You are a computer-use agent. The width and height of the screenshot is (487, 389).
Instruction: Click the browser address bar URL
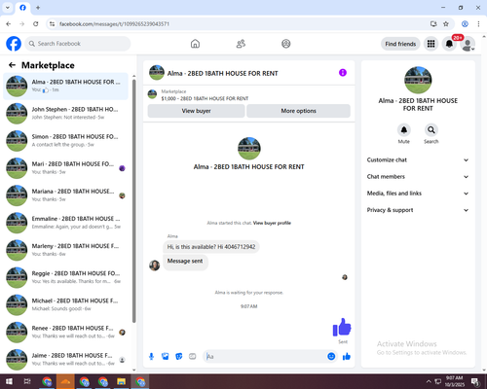[x=114, y=24]
